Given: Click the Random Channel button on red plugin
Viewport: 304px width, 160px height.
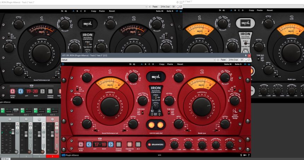Looking at the screenshot, I should tap(119, 144).
